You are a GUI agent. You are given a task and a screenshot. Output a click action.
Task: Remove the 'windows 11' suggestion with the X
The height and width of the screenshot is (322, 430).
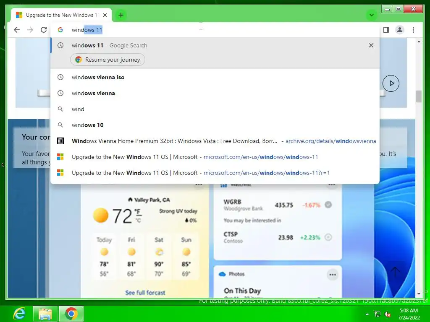[x=371, y=45]
